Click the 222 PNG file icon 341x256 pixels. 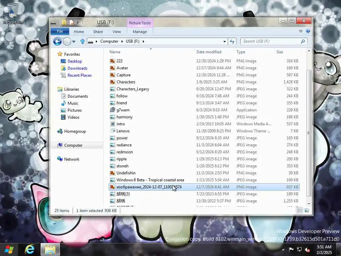point(113,61)
